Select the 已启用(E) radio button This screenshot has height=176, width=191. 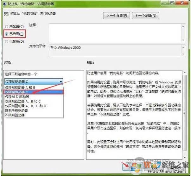6,34
